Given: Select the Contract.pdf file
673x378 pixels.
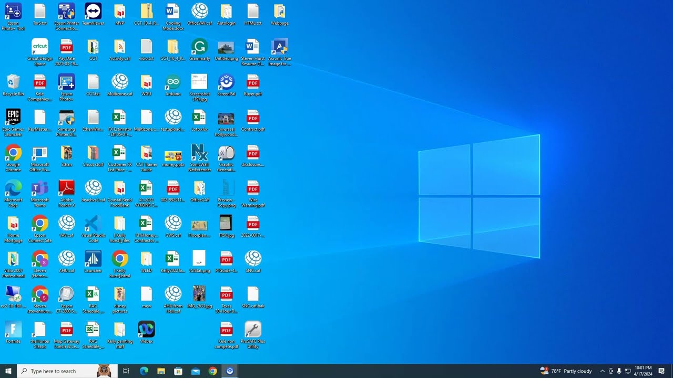Looking at the screenshot, I should 253,120.
